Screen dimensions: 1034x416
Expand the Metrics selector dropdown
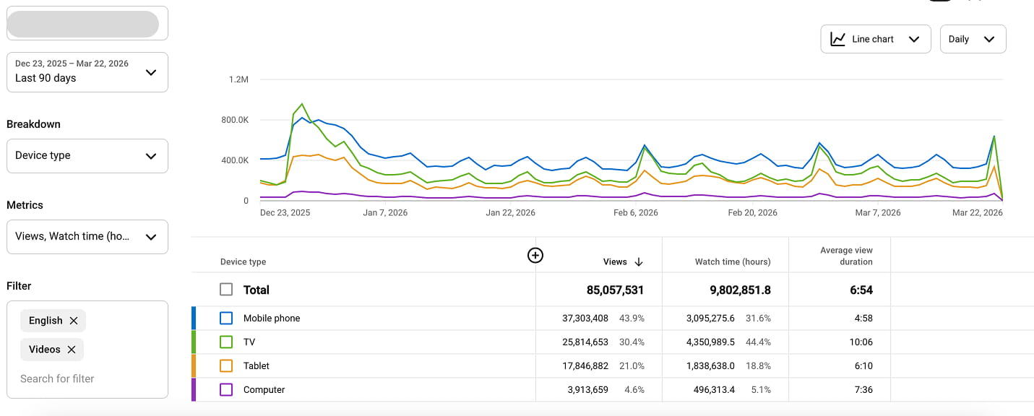[87, 237]
